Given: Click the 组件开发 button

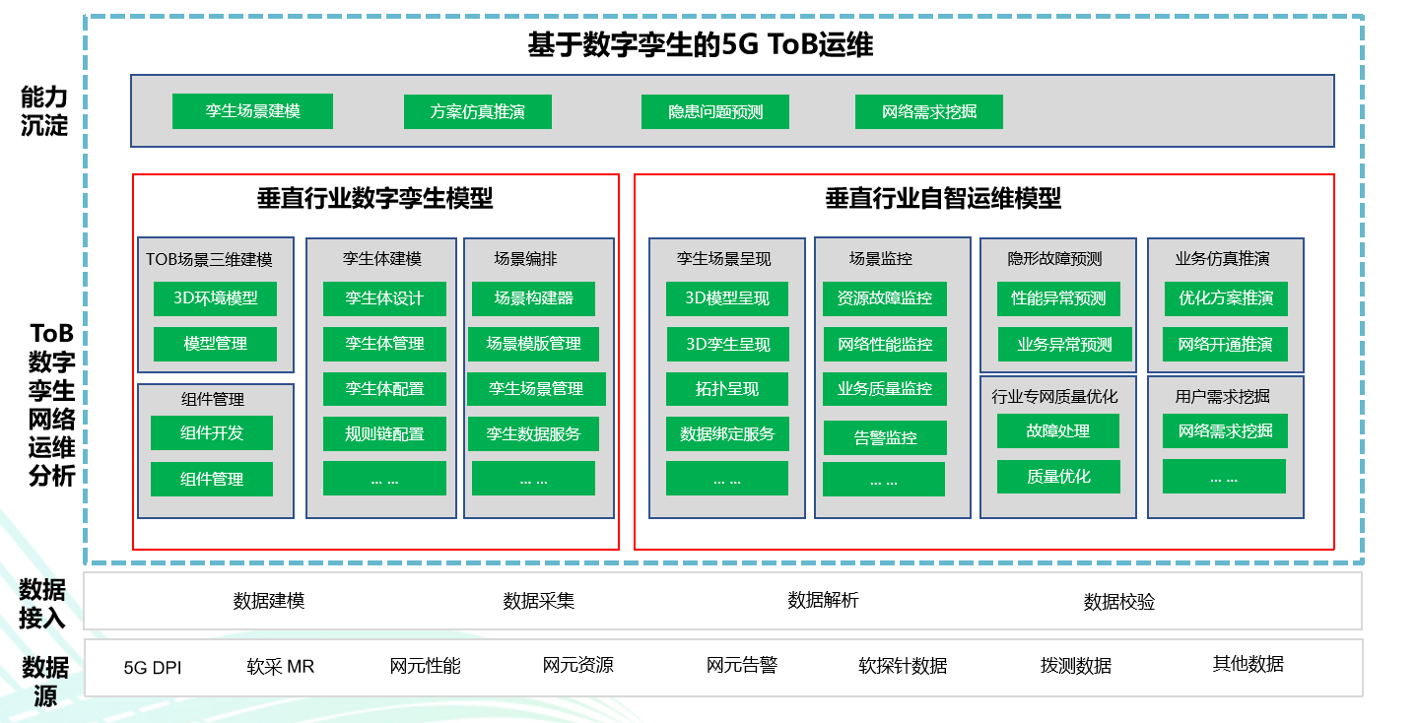Looking at the screenshot, I should tap(212, 432).
